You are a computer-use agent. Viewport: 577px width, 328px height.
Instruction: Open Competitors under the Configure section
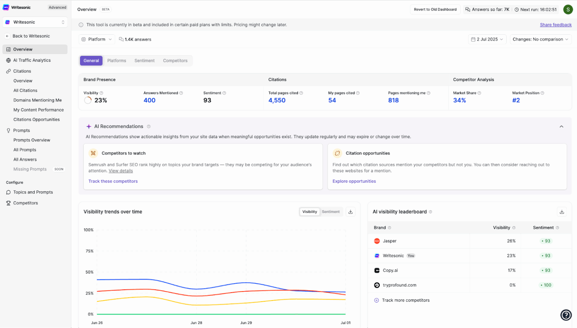[26, 203]
